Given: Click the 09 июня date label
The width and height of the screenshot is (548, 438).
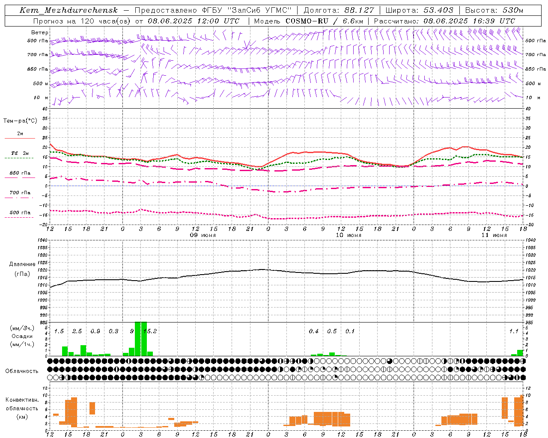Looking at the screenshot, I should pos(203,235).
